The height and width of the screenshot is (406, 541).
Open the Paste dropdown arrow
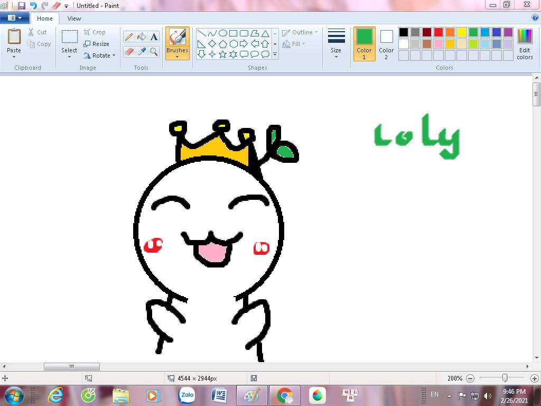coord(14,57)
